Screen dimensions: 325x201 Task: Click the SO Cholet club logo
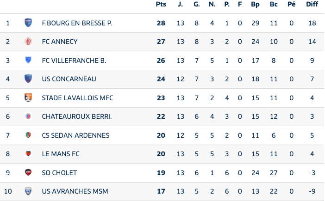pyautogui.click(x=28, y=173)
